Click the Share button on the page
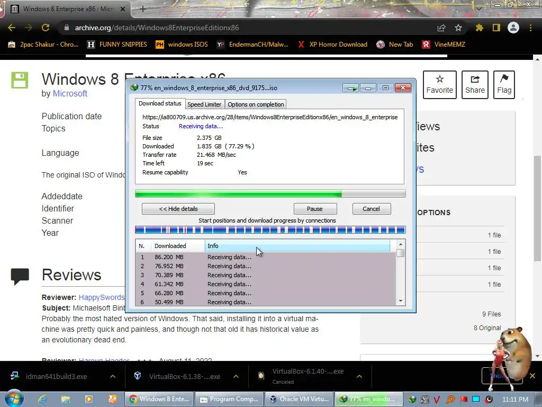The height and width of the screenshot is (407, 542). click(x=475, y=85)
